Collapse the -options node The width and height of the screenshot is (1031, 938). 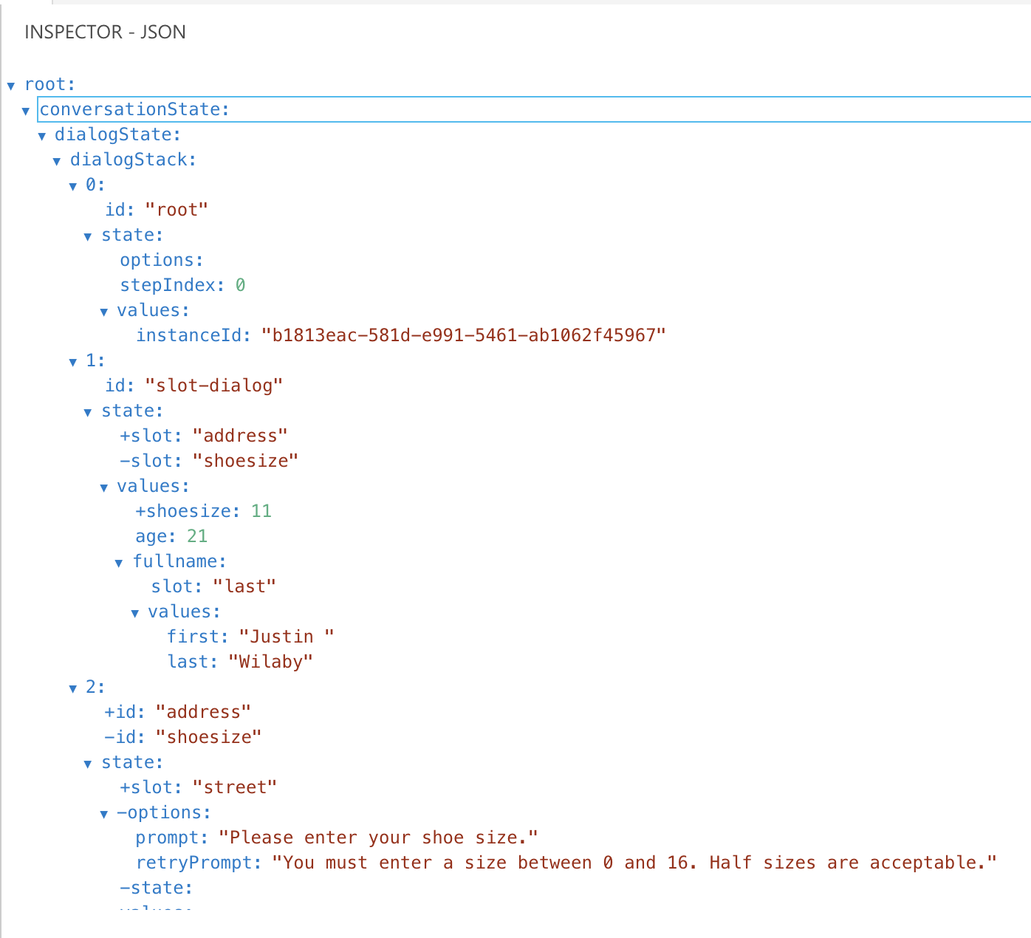click(x=103, y=812)
